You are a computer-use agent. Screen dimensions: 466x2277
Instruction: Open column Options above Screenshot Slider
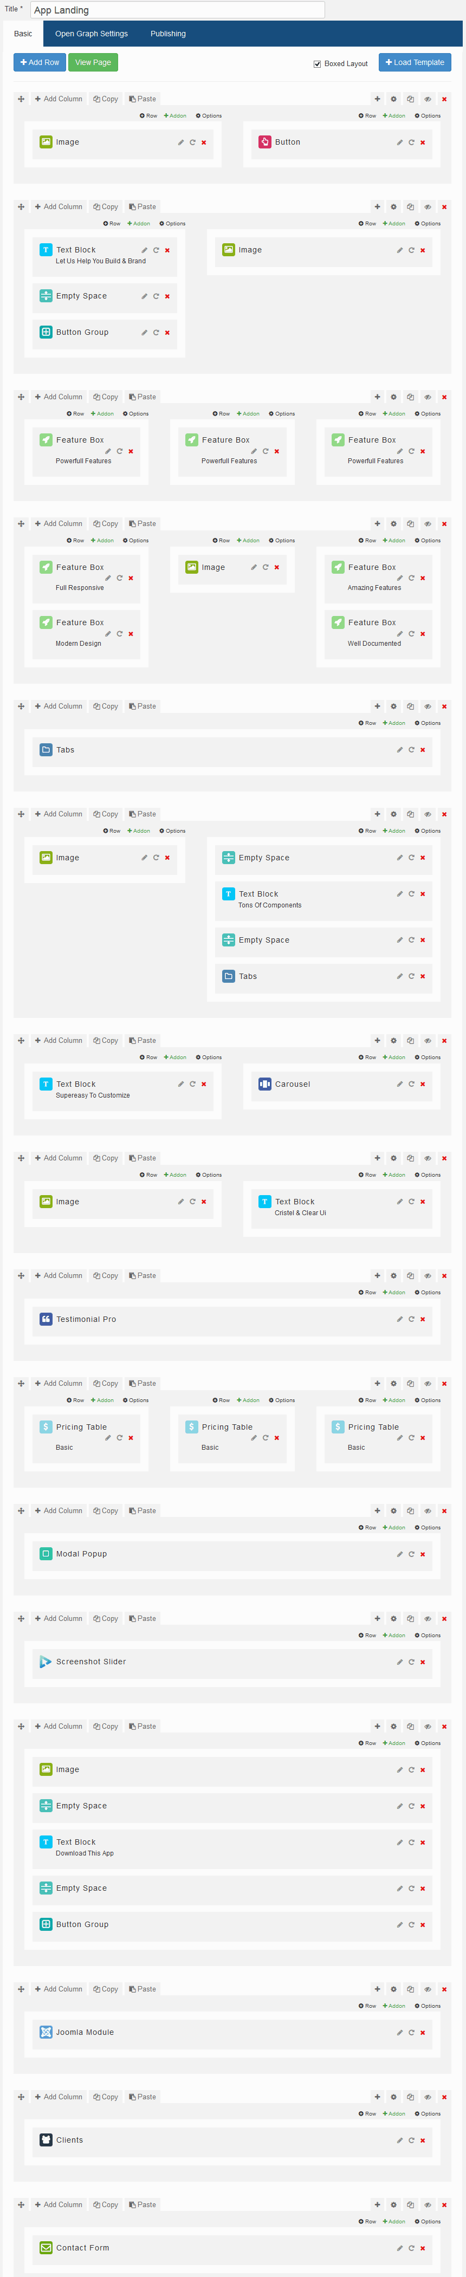428,1636
